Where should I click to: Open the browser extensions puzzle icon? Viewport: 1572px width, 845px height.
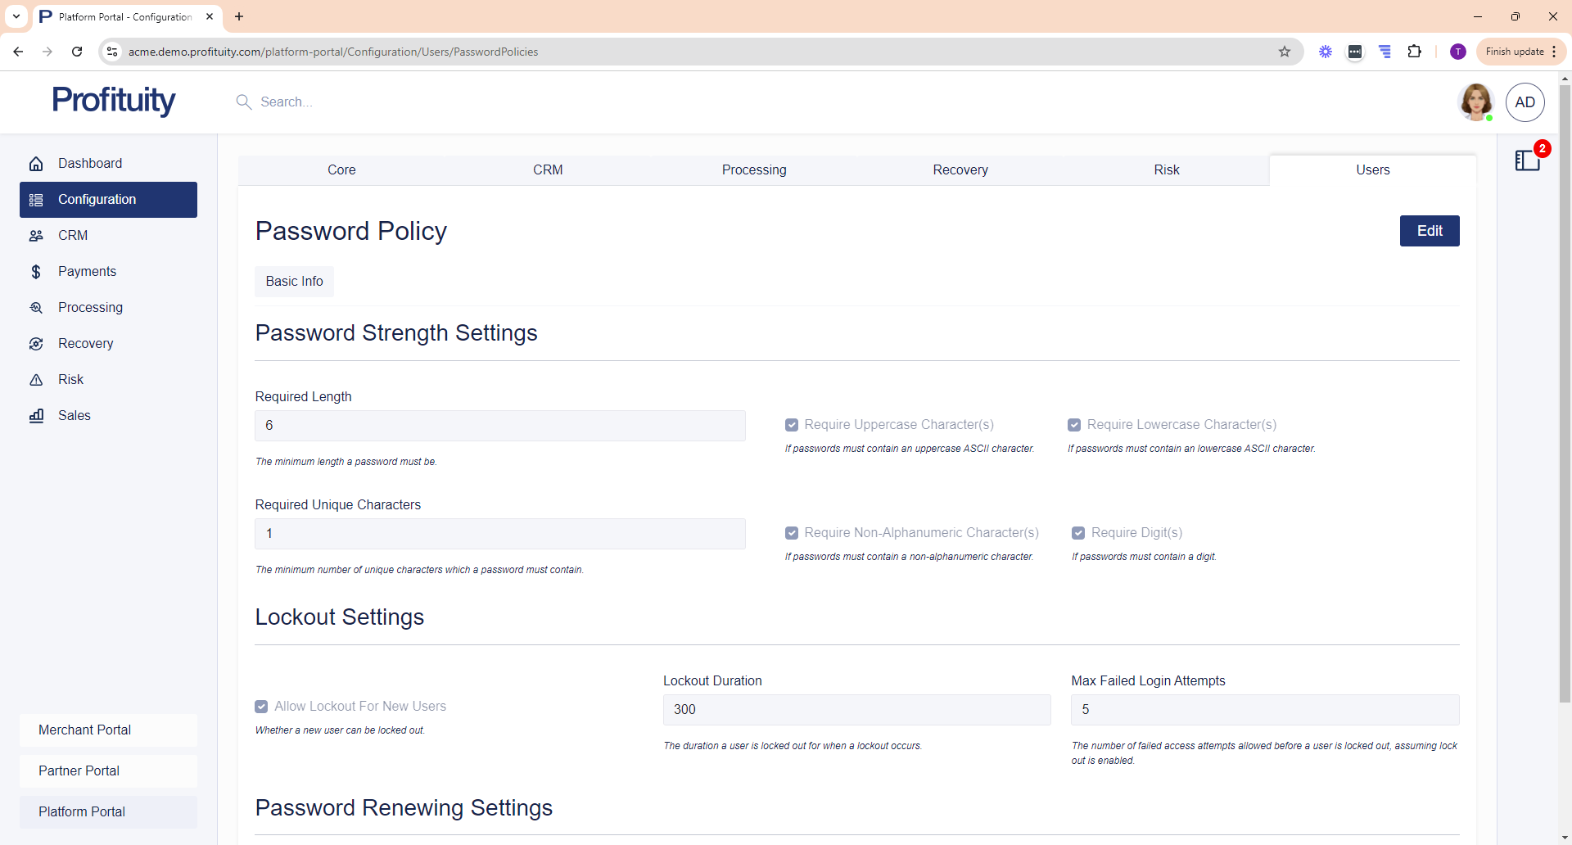click(x=1414, y=52)
